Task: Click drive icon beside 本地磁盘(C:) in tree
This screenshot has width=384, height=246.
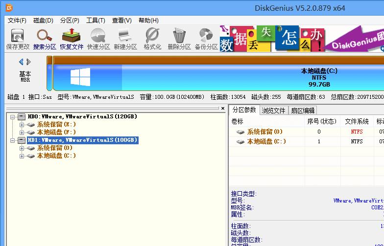Action: tap(30, 156)
